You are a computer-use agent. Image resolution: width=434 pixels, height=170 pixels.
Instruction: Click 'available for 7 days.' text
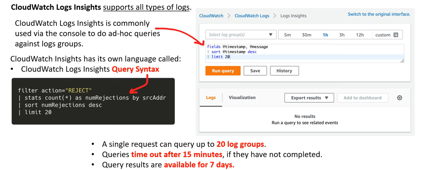[199, 165]
